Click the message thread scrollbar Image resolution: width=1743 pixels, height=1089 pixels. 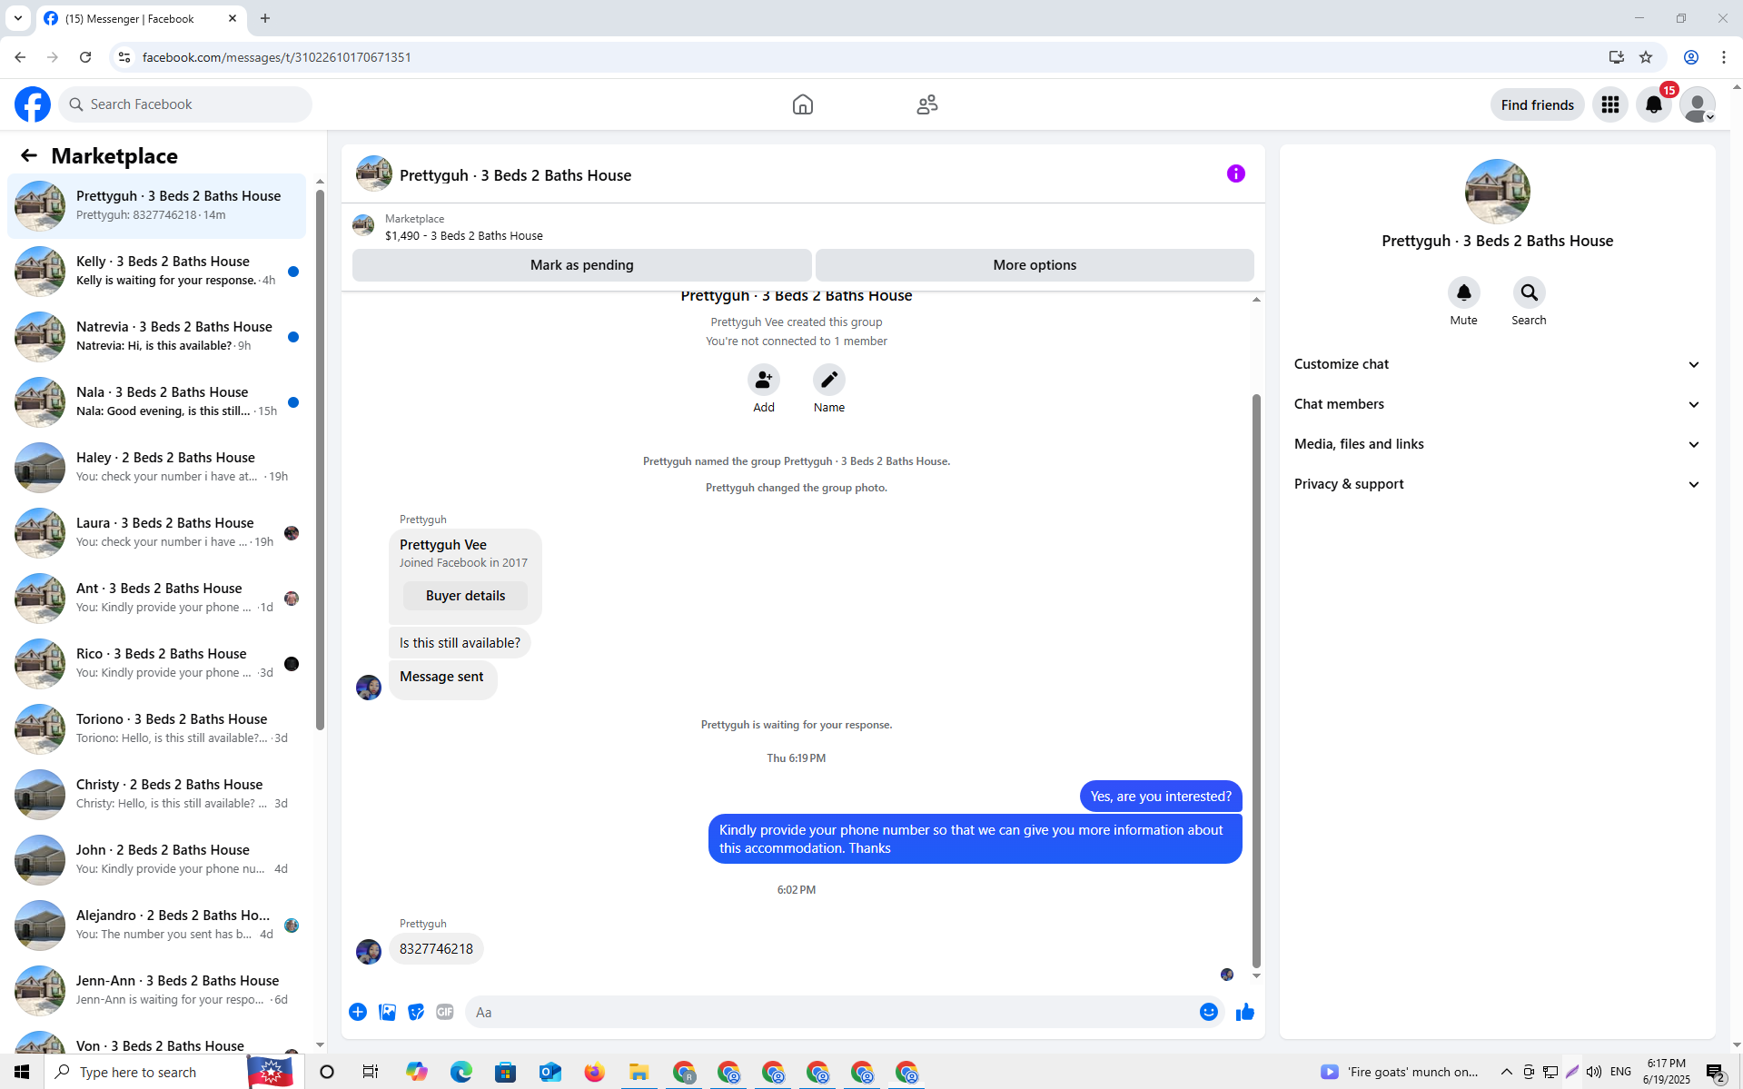point(1256,681)
